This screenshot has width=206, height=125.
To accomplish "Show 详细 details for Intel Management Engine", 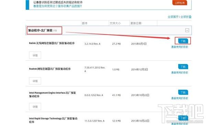I will pyautogui.click(x=35, y=107).
